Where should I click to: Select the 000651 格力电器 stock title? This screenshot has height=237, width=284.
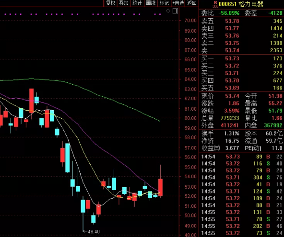click(241, 4)
